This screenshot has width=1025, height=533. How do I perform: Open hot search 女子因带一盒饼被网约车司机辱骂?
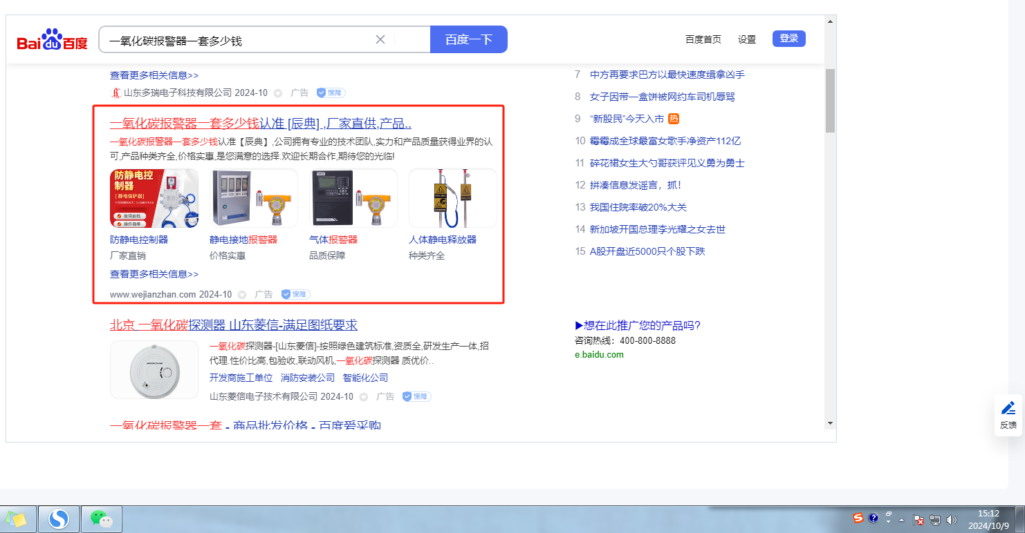(663, 97)
